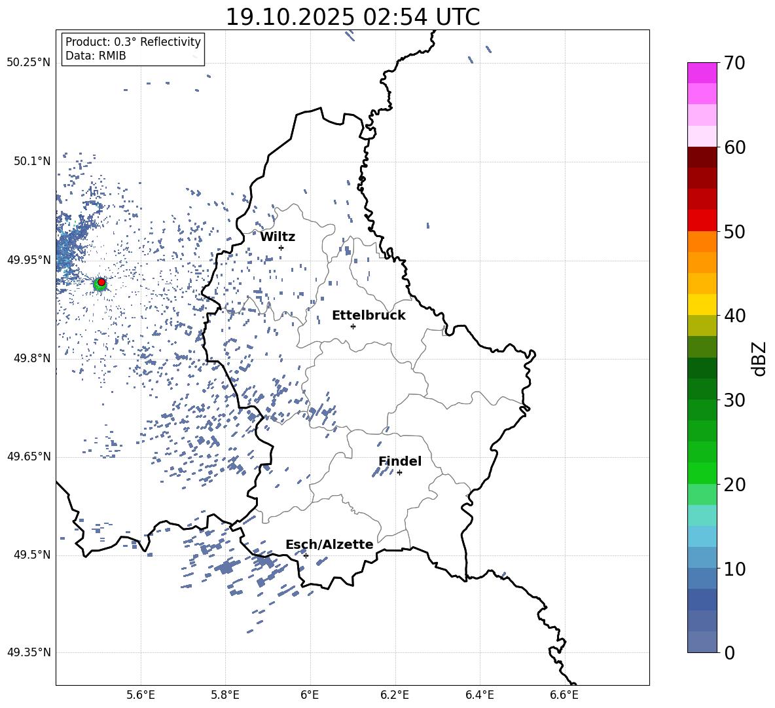Viewport: 775px width, 708px height.
Task: Click the 49.95°N latitude label
Action: click(x=29, y=260)
